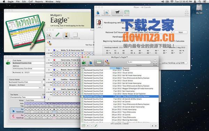Open Scores in the Player window toolbar
Screen dimensions: 209x131
coord(127,13)
